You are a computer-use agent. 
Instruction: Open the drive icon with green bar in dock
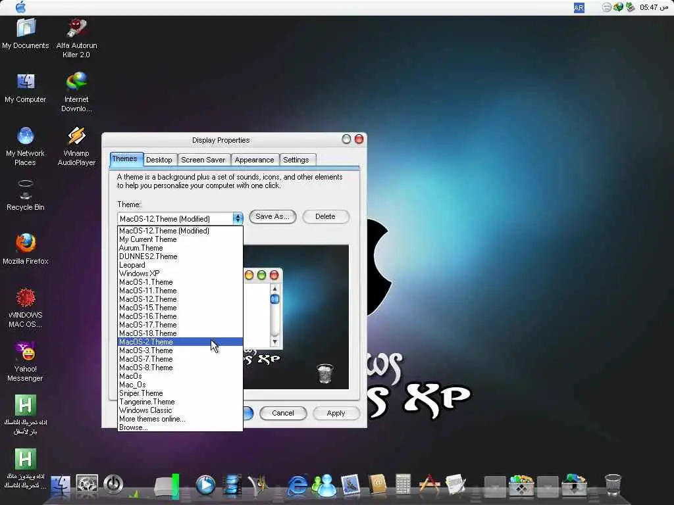pyautogui.click(x=167, y=486)
